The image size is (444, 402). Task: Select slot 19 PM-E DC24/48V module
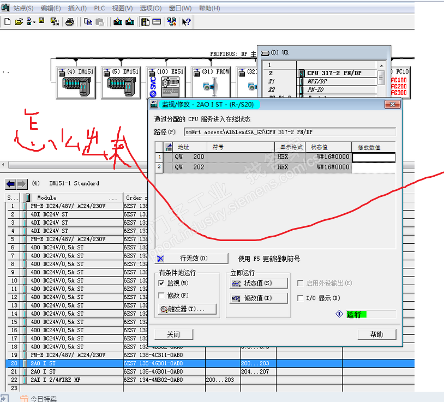tap(210, 355)
